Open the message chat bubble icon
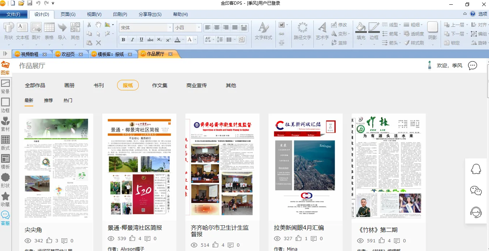Viewport: 489px width, 251px height. [472, 65]
